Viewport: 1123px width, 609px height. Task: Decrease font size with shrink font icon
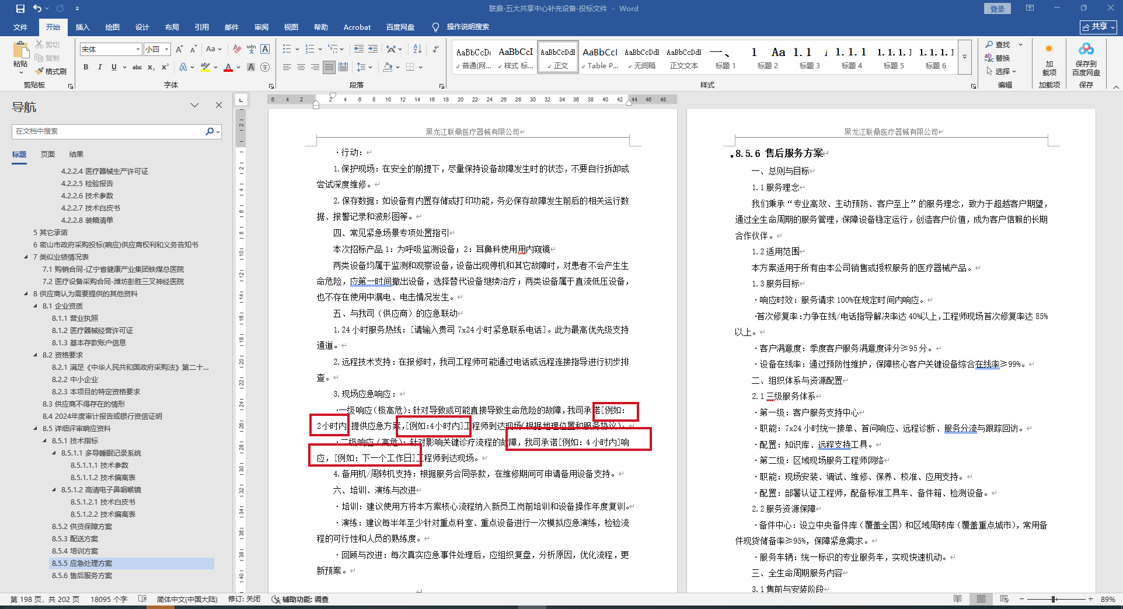193,50
